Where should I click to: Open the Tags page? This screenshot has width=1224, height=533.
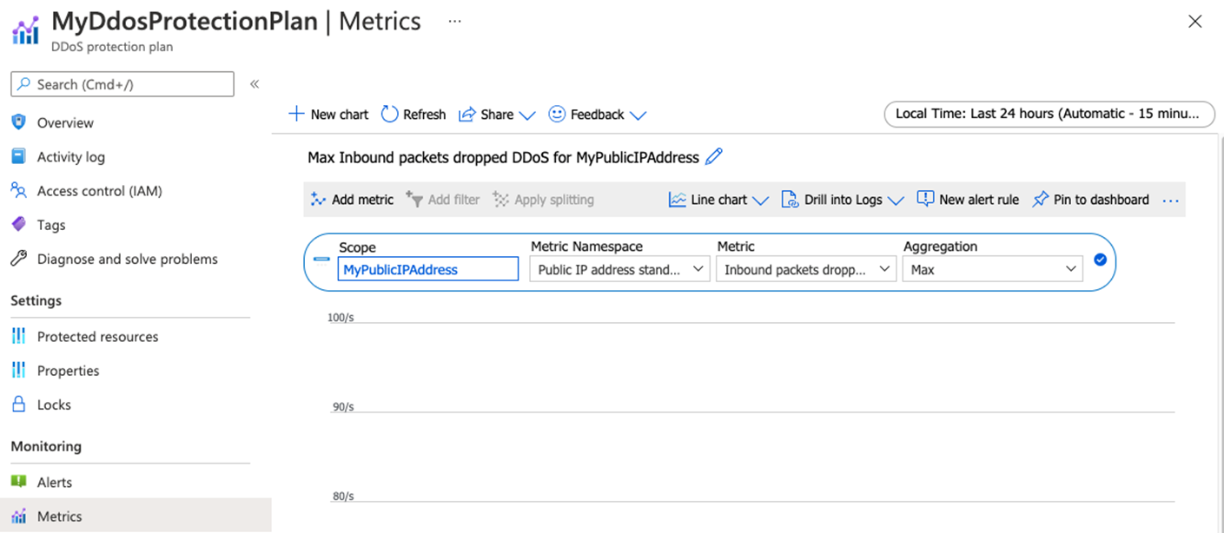coord(51,224)
